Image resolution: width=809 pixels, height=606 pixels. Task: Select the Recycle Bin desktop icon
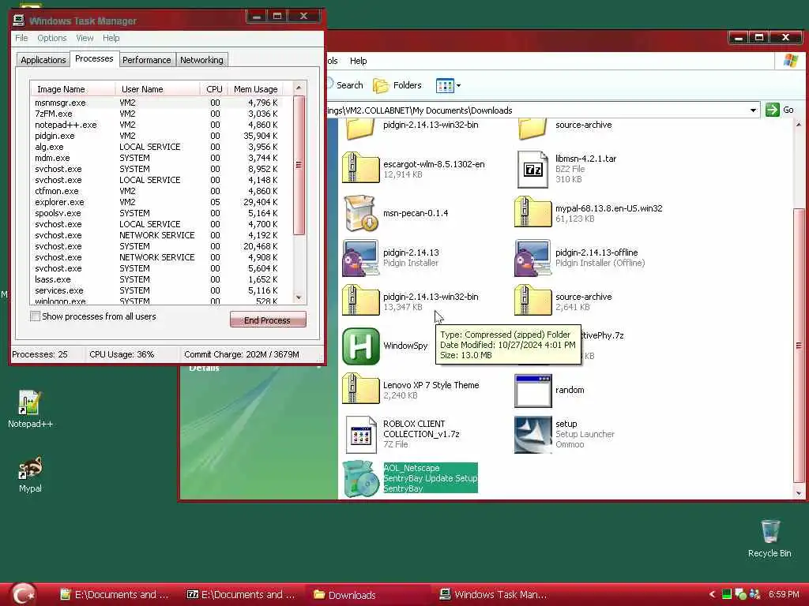pyautogui.click(x=769, y=538)
